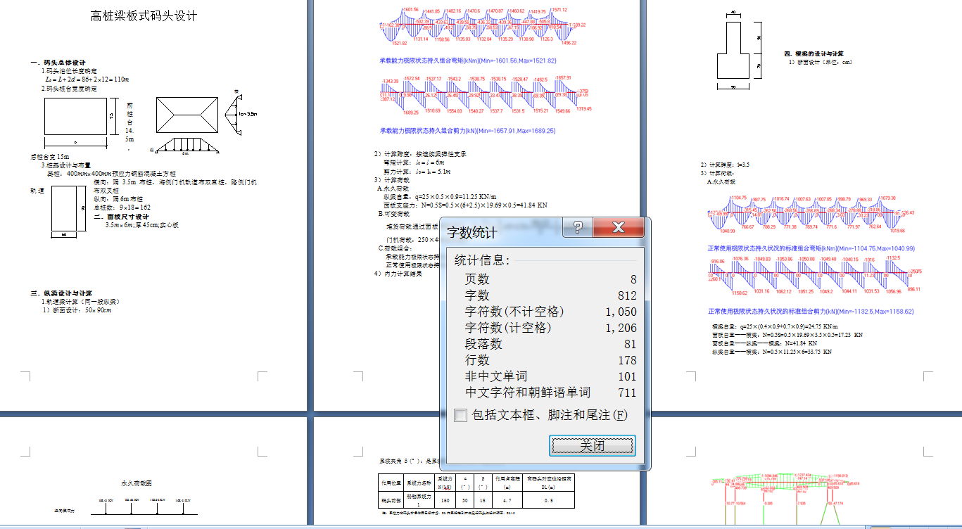Image resolution: width=962 pixels, height=529 pixels.
Task: Click the 关闭 button
Action: click(x=593, y=445)
